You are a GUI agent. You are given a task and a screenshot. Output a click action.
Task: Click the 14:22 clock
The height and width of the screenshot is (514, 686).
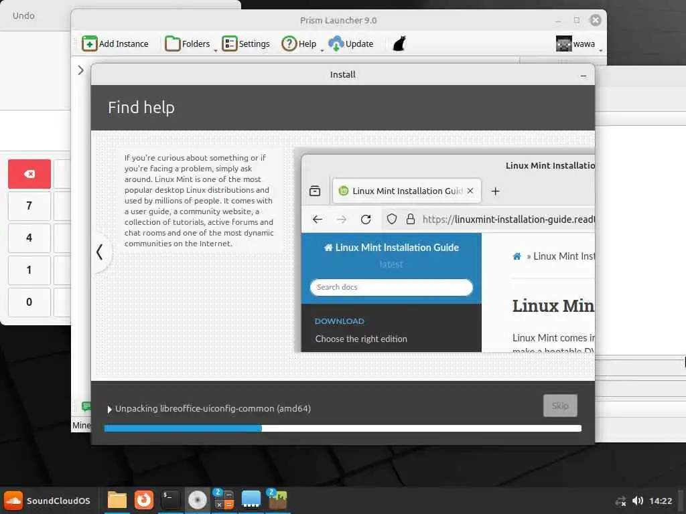click(x=661, y=501)
